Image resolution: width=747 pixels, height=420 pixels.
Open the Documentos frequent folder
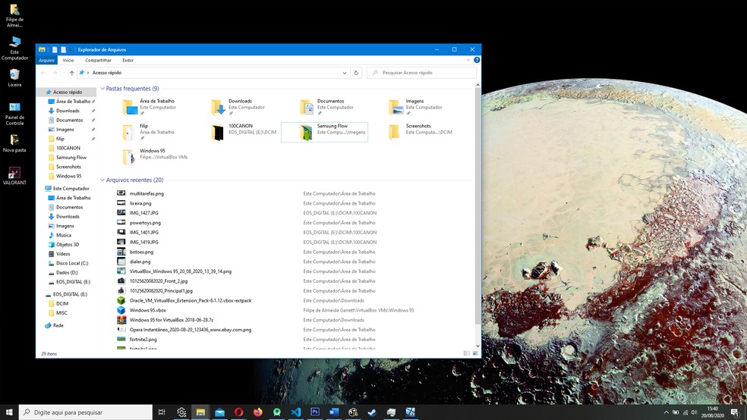tap(326, 107)
